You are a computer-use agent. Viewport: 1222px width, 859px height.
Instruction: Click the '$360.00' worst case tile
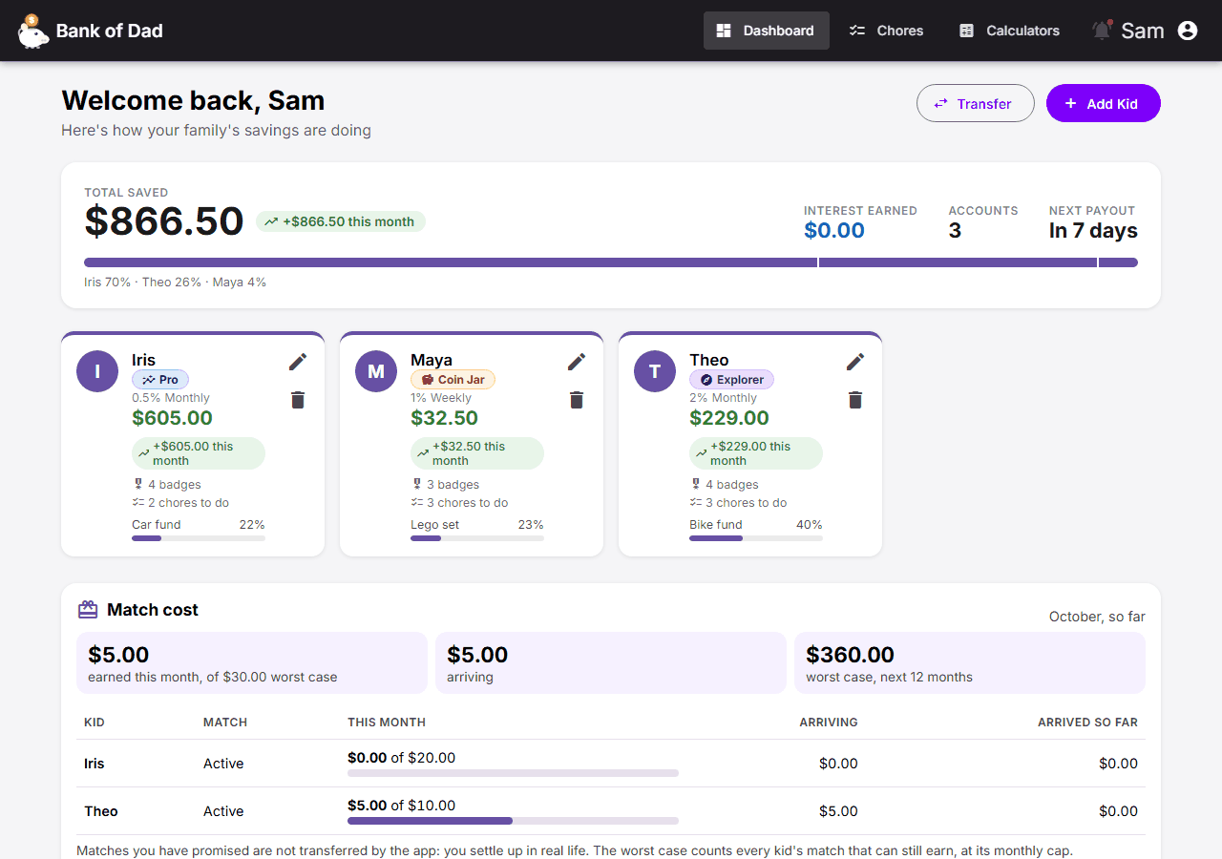click(x=970, y=662)
